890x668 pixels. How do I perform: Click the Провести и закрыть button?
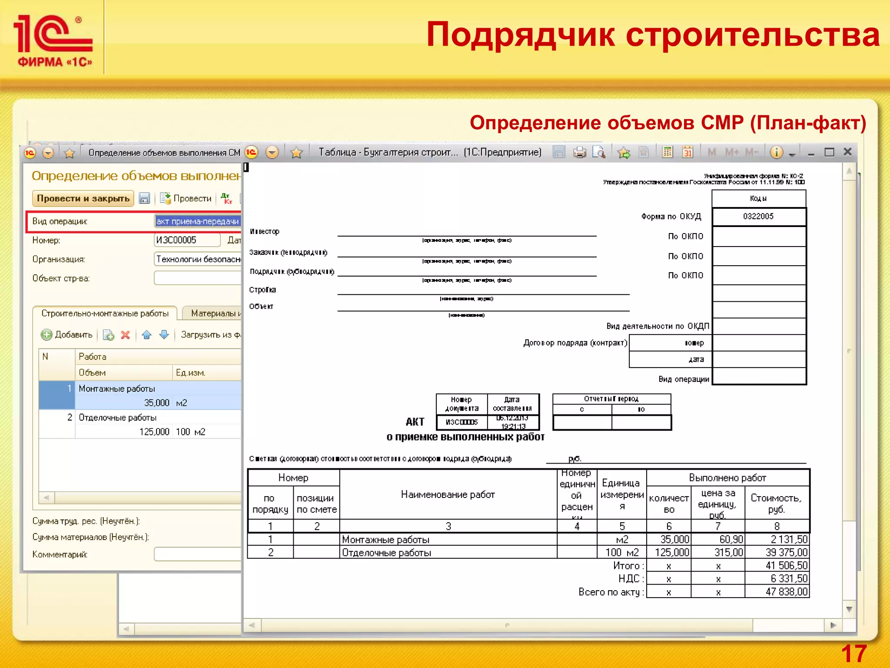[x=83, y=198]
